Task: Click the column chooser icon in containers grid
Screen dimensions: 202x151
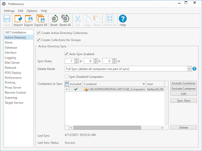Action: tap(67, 84)
